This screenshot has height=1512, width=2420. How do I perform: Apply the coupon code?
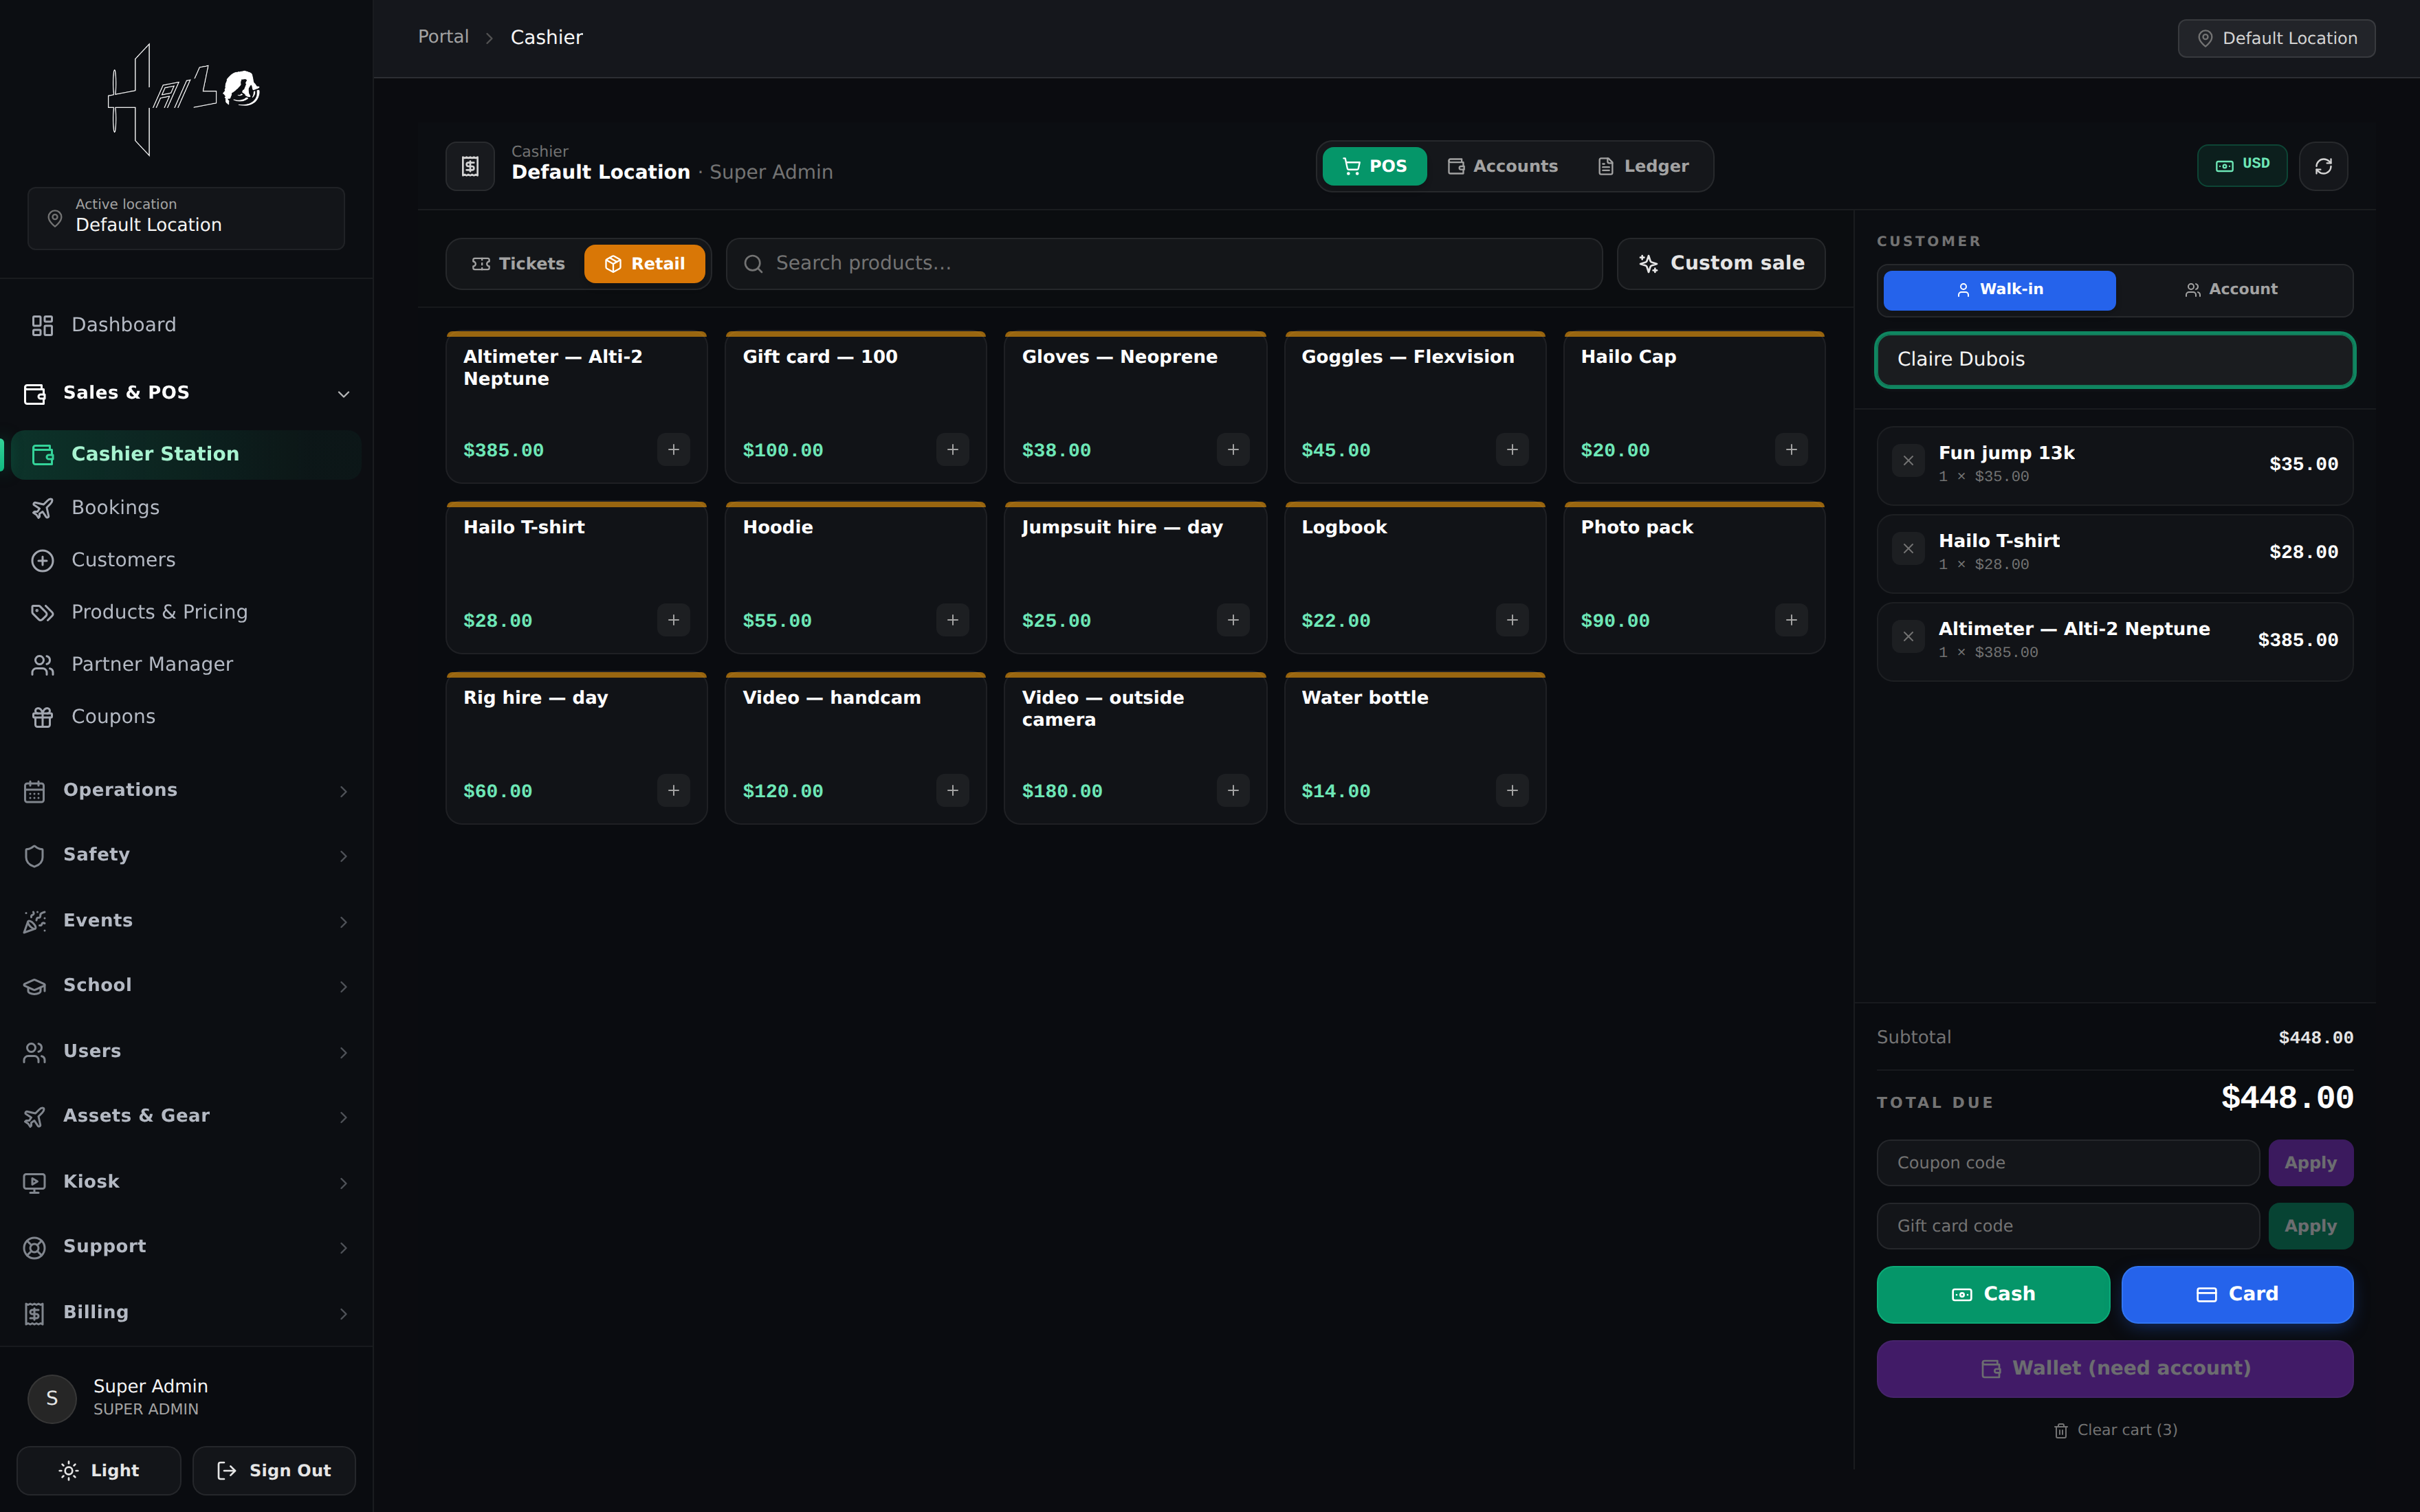(2310, 1163)
